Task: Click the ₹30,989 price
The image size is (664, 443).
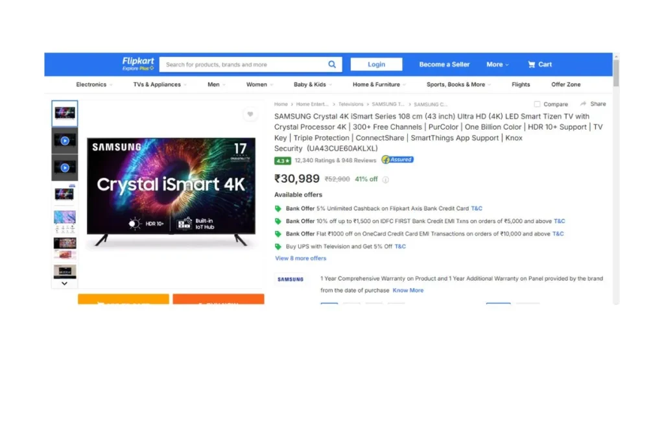Action: tap(297, 179)
